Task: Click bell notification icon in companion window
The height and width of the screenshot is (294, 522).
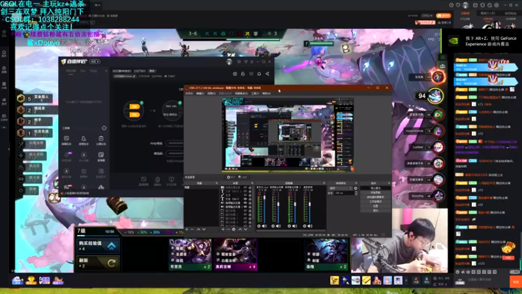Action: (x=259, y=74)
